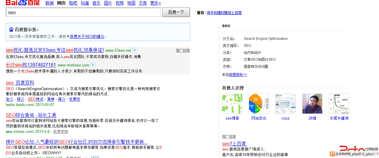This screenshot has width=379, height=158.
Task: Click the cnzz thumbnail image
Action: pyautogui.click(x=286, y=104)
